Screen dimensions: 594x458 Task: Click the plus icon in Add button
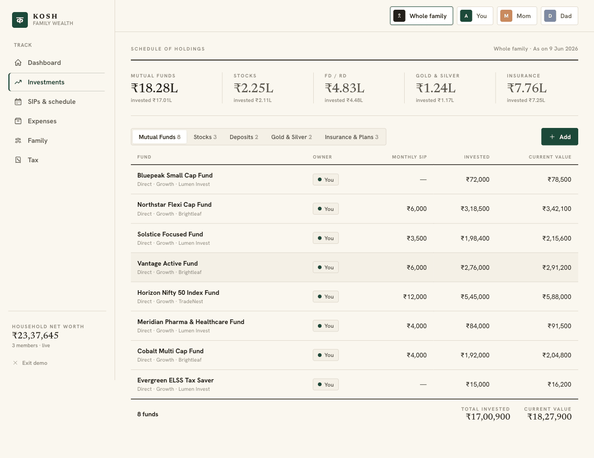(552, 137)
